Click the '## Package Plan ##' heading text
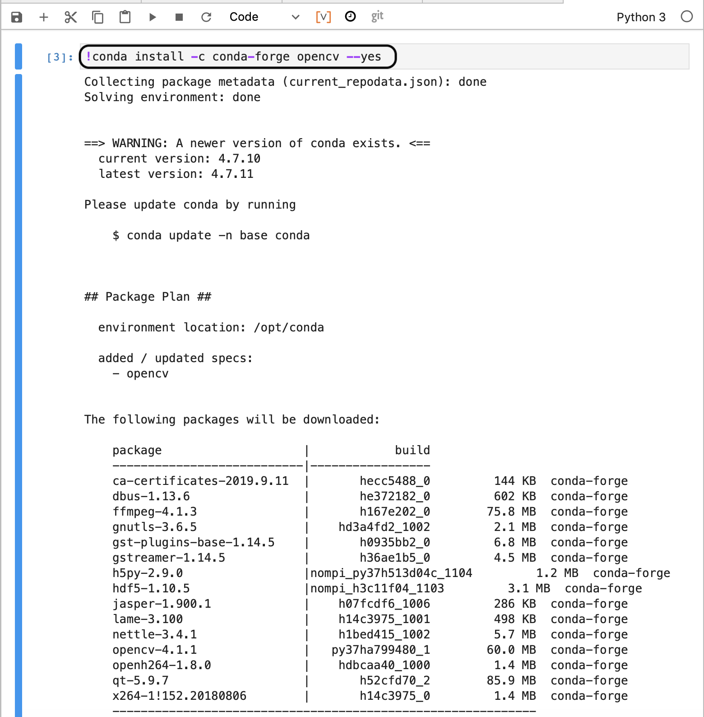The width and height of the screenshot is (704, 717). (148, 297)
